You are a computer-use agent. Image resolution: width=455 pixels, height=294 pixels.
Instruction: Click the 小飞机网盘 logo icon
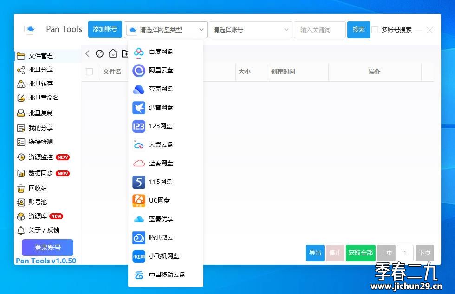pyautogui.click(x=139, y=256)
